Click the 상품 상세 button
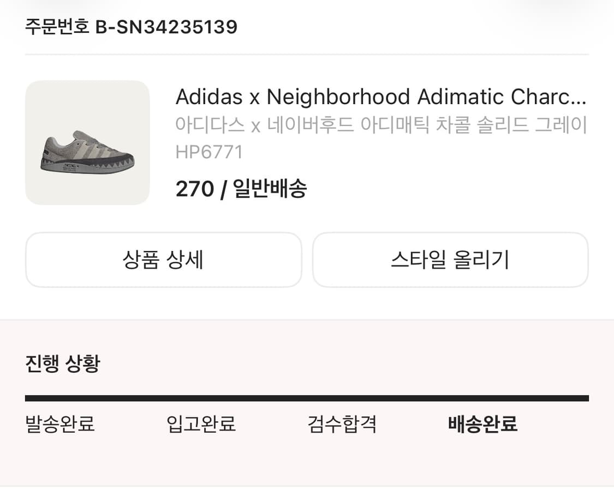The width and height of the screenshot is (614, 491). [x=162, y=260]
